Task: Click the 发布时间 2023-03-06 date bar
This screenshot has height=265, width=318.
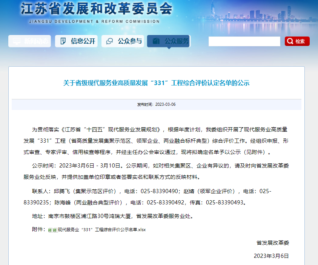Action: [x=156, y=104]
